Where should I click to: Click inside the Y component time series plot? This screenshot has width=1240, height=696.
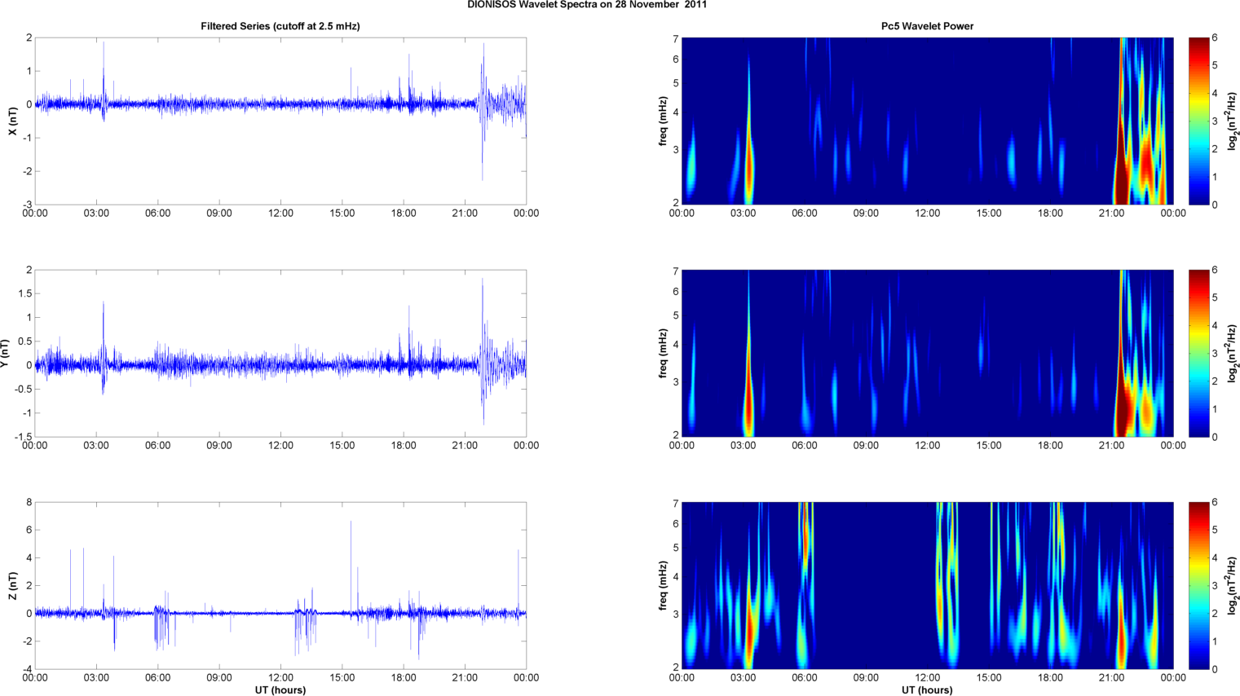tap(280, 353)
